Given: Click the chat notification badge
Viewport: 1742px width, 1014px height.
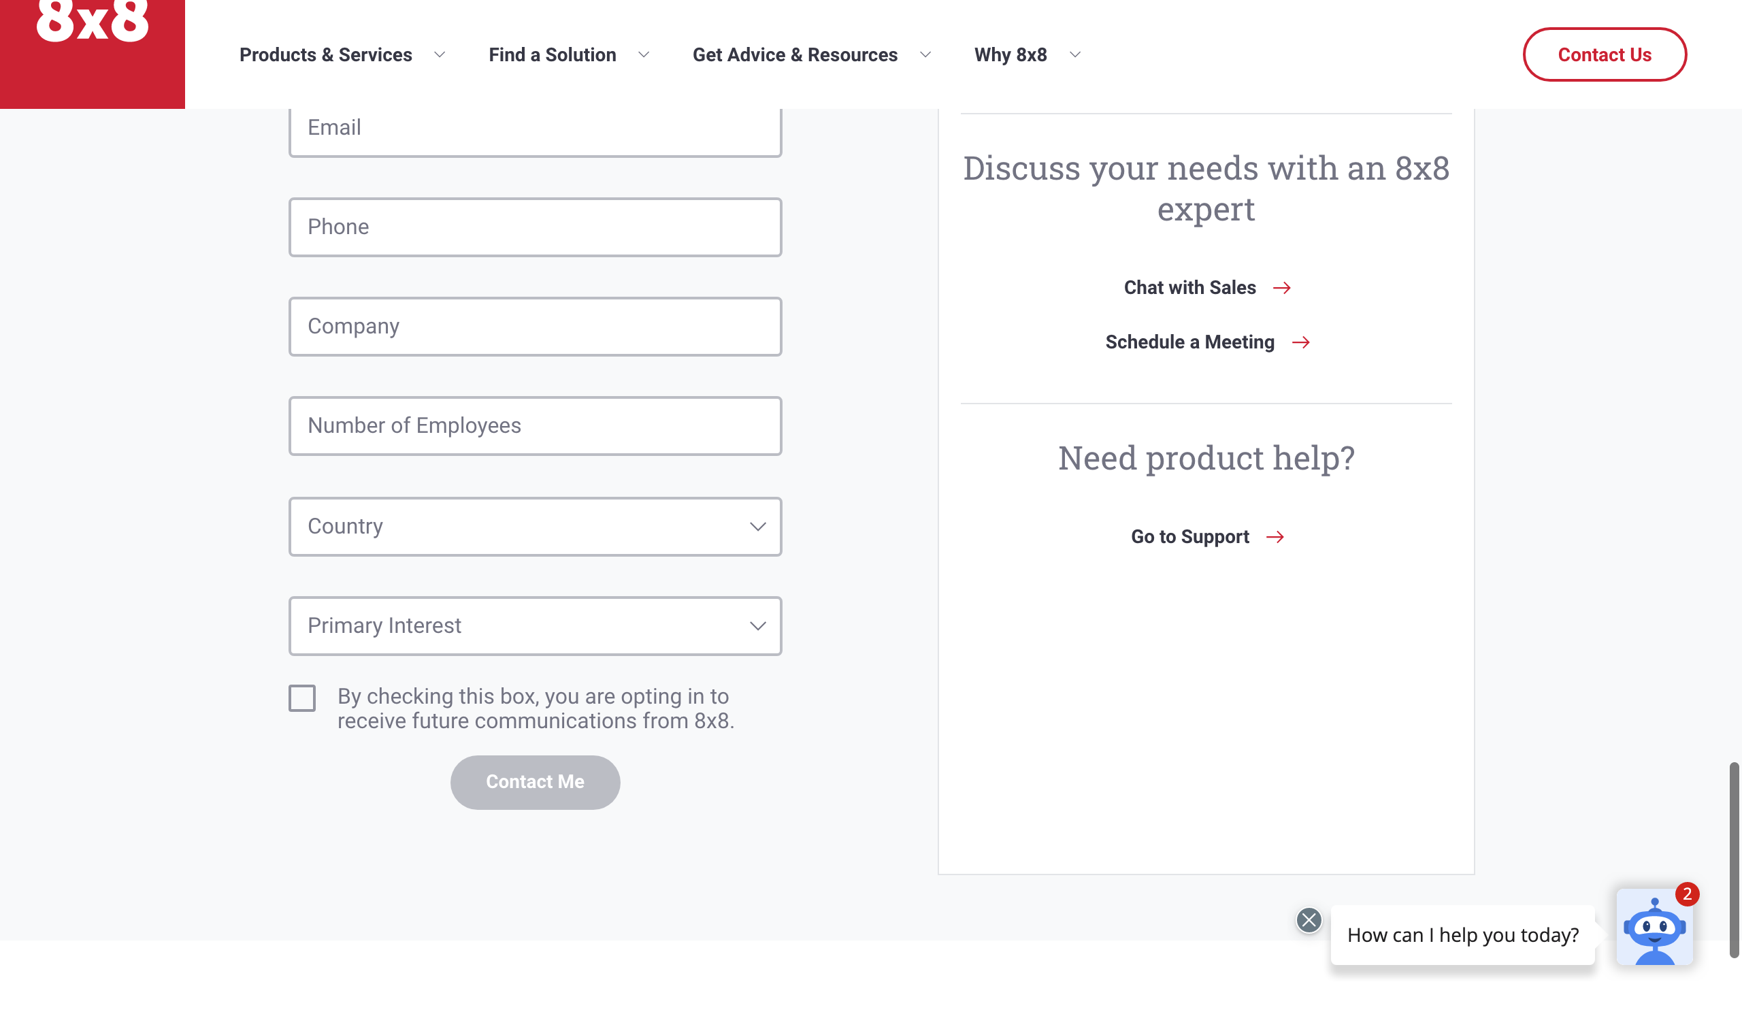Looking at the screenshot, I should [x=1687, y=894].
